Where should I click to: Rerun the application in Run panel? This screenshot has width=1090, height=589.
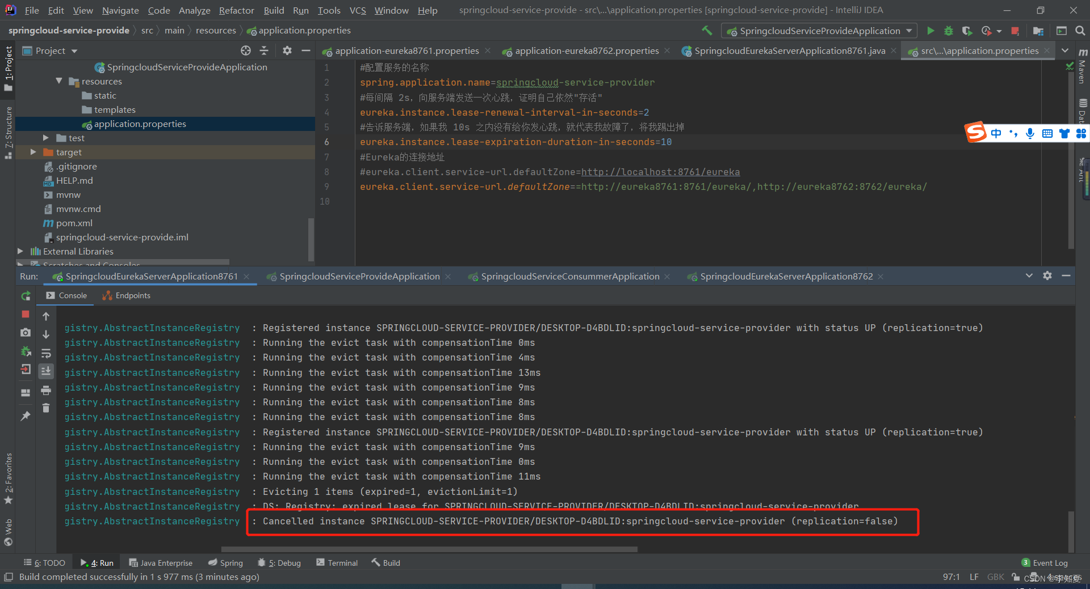coord(26,296)
